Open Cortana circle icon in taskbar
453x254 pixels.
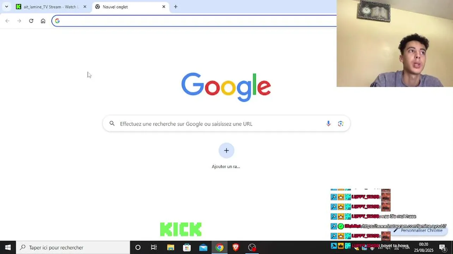[138, 247]
